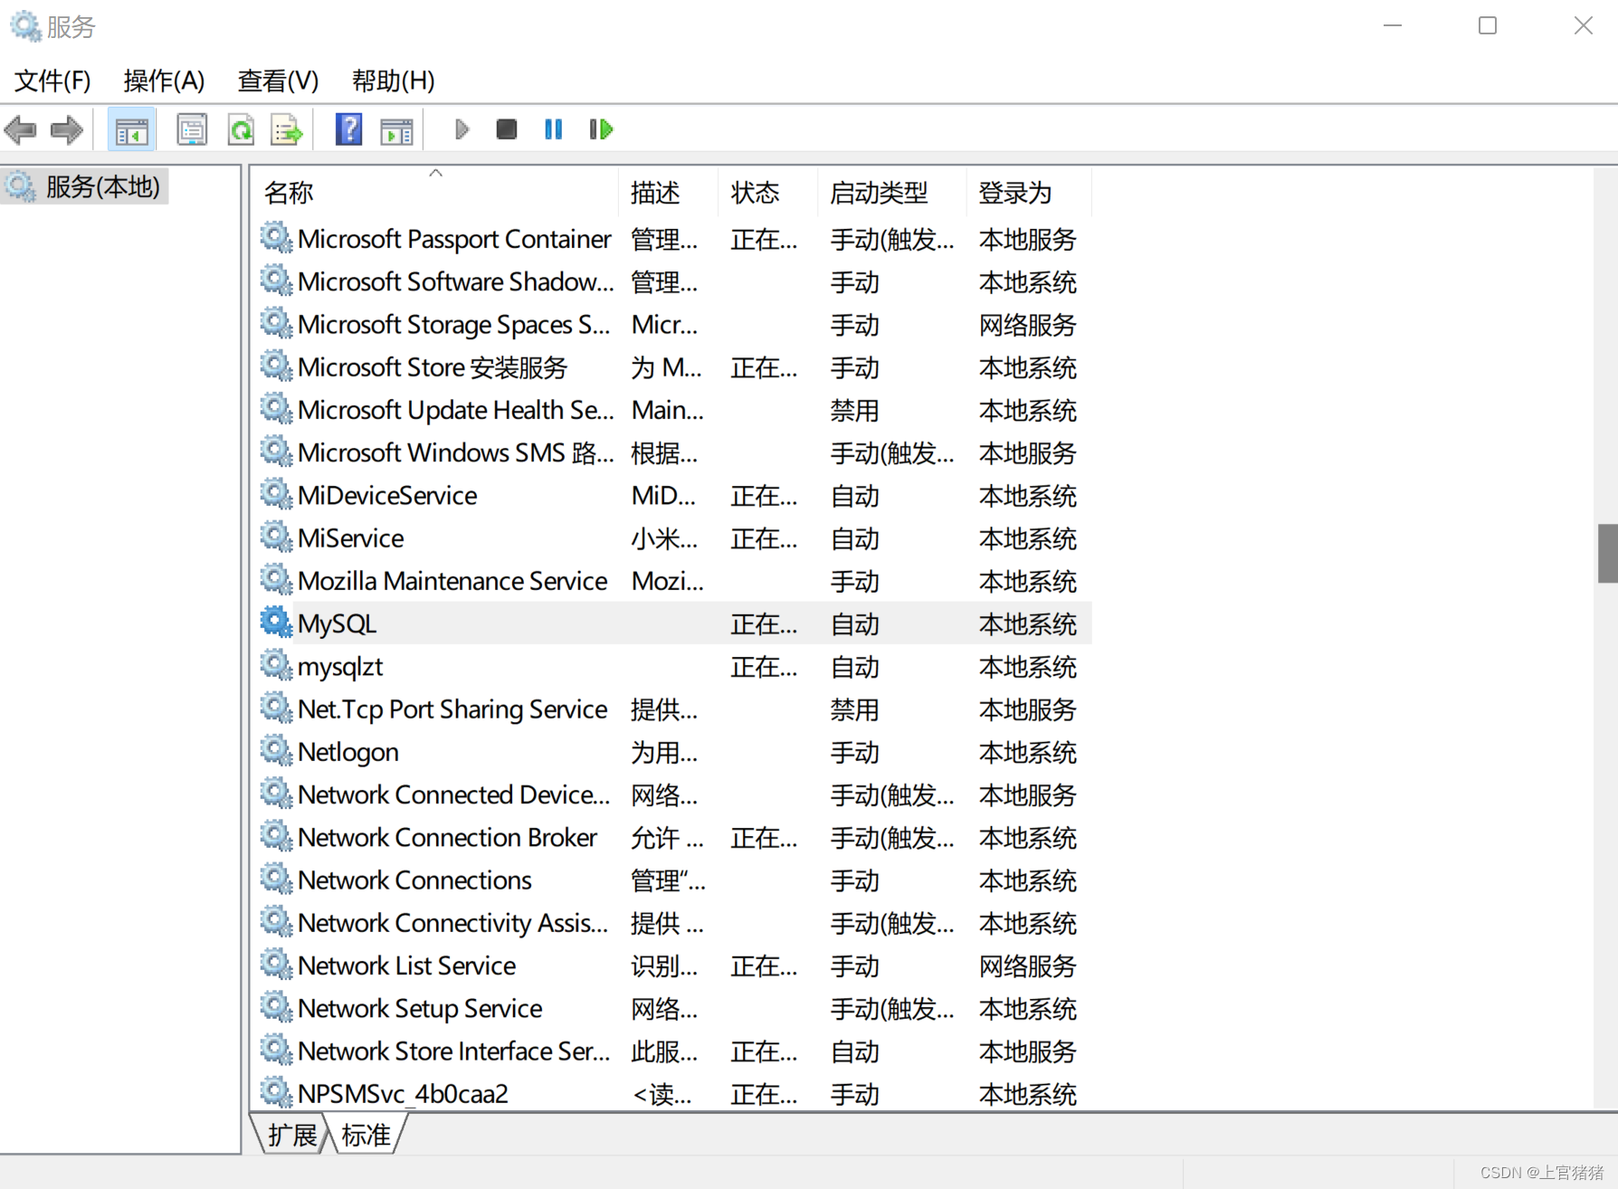The width and height of the screenshot is (1618, 1189).
Task: Open the 帮助(H) menu
Action: coord(394,81)
